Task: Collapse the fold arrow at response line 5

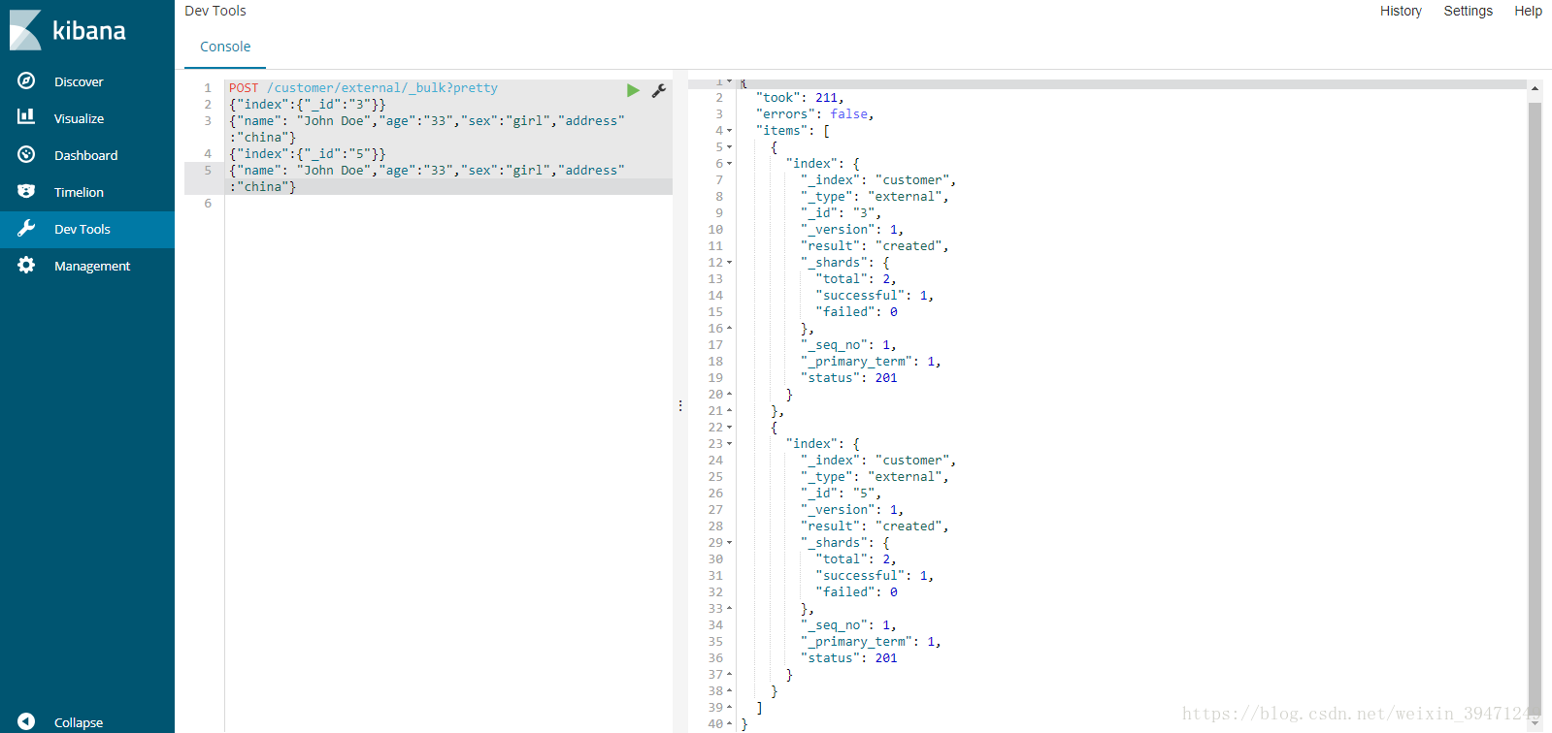Action: tap(730, 147)
